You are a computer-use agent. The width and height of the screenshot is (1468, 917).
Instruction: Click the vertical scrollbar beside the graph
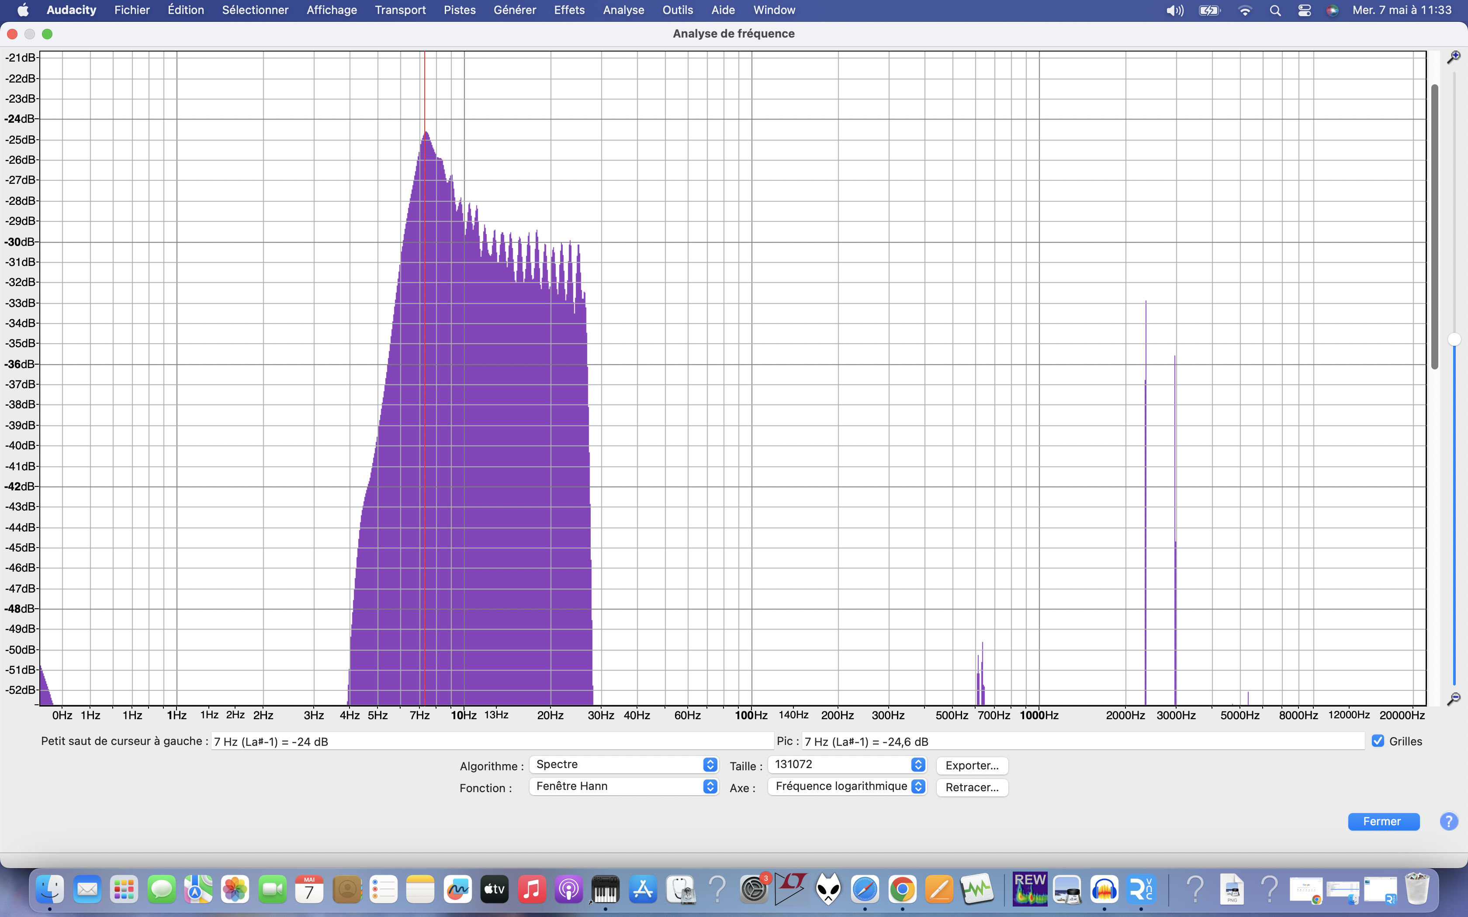pos(1435,228)
